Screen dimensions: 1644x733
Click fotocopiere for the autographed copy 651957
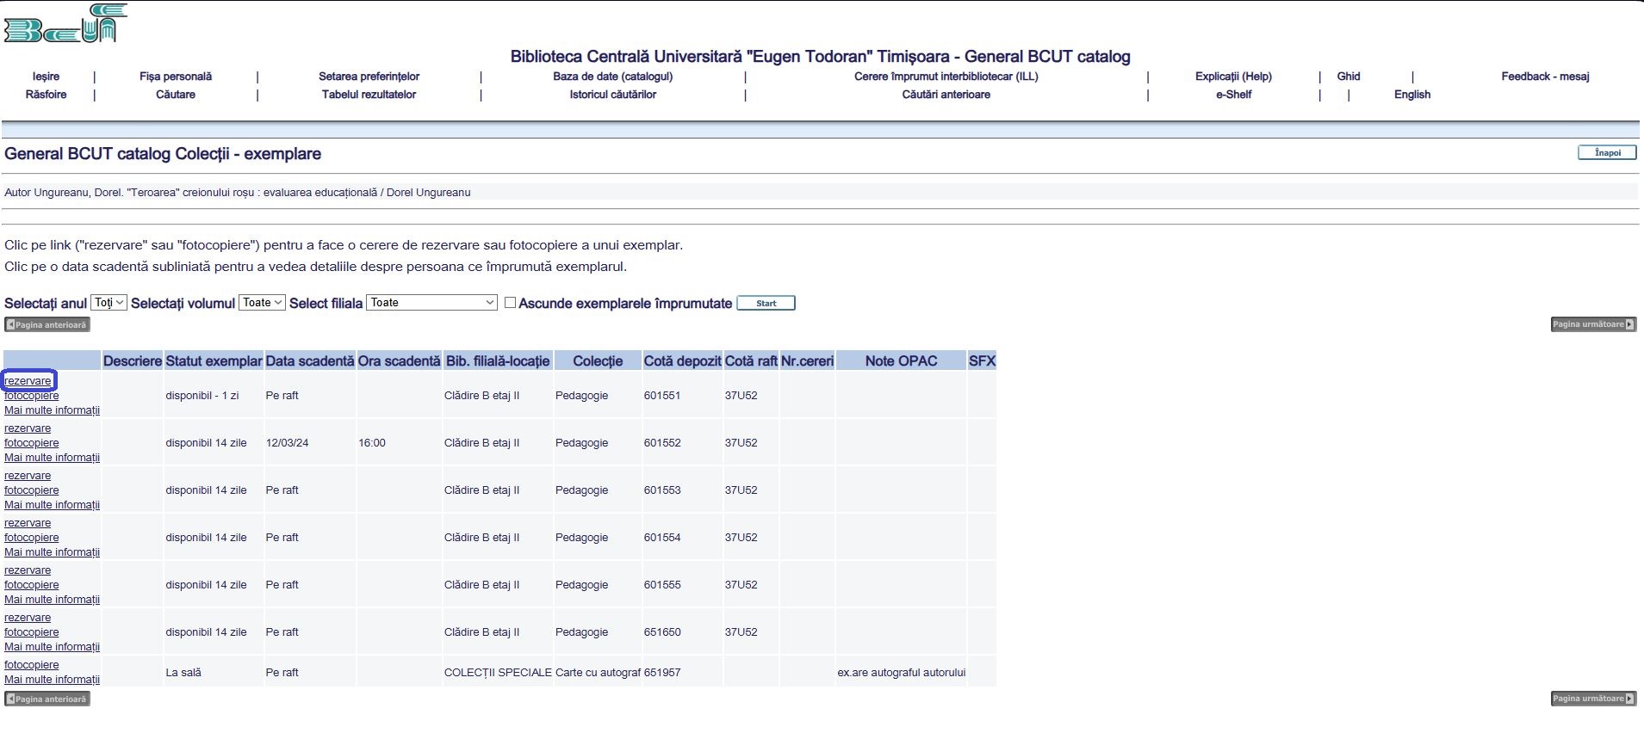click(32, 665)
